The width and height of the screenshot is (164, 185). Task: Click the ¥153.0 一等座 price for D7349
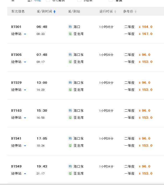145,174
